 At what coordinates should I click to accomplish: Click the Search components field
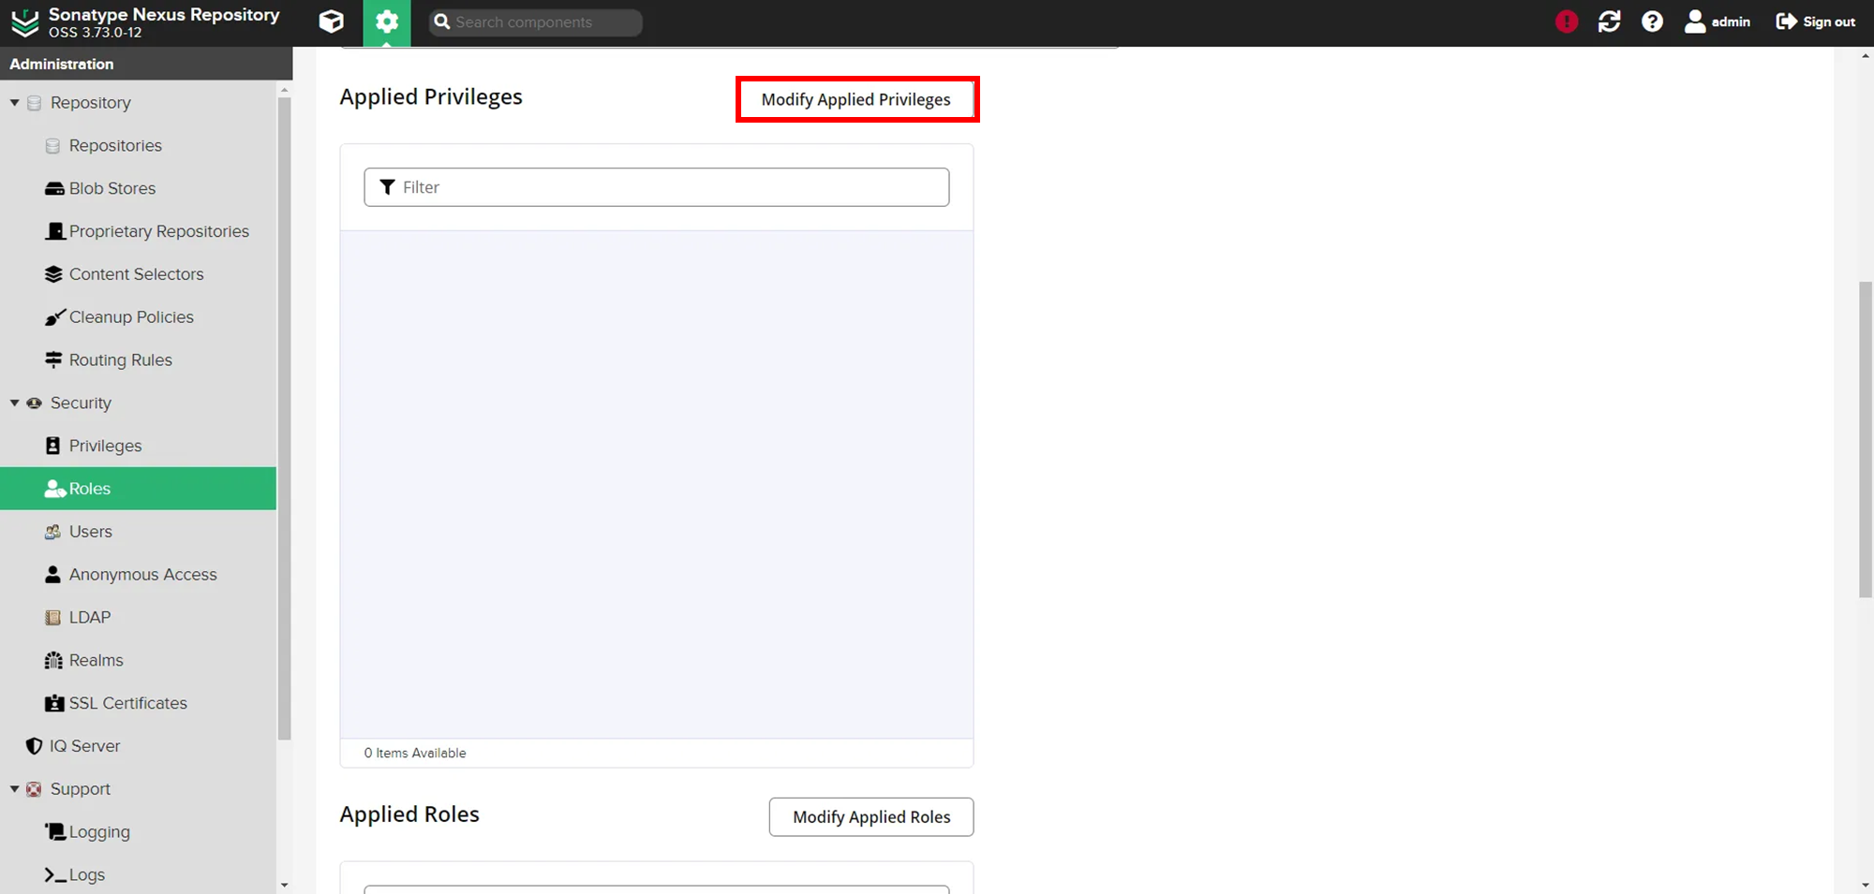(536, 22)
